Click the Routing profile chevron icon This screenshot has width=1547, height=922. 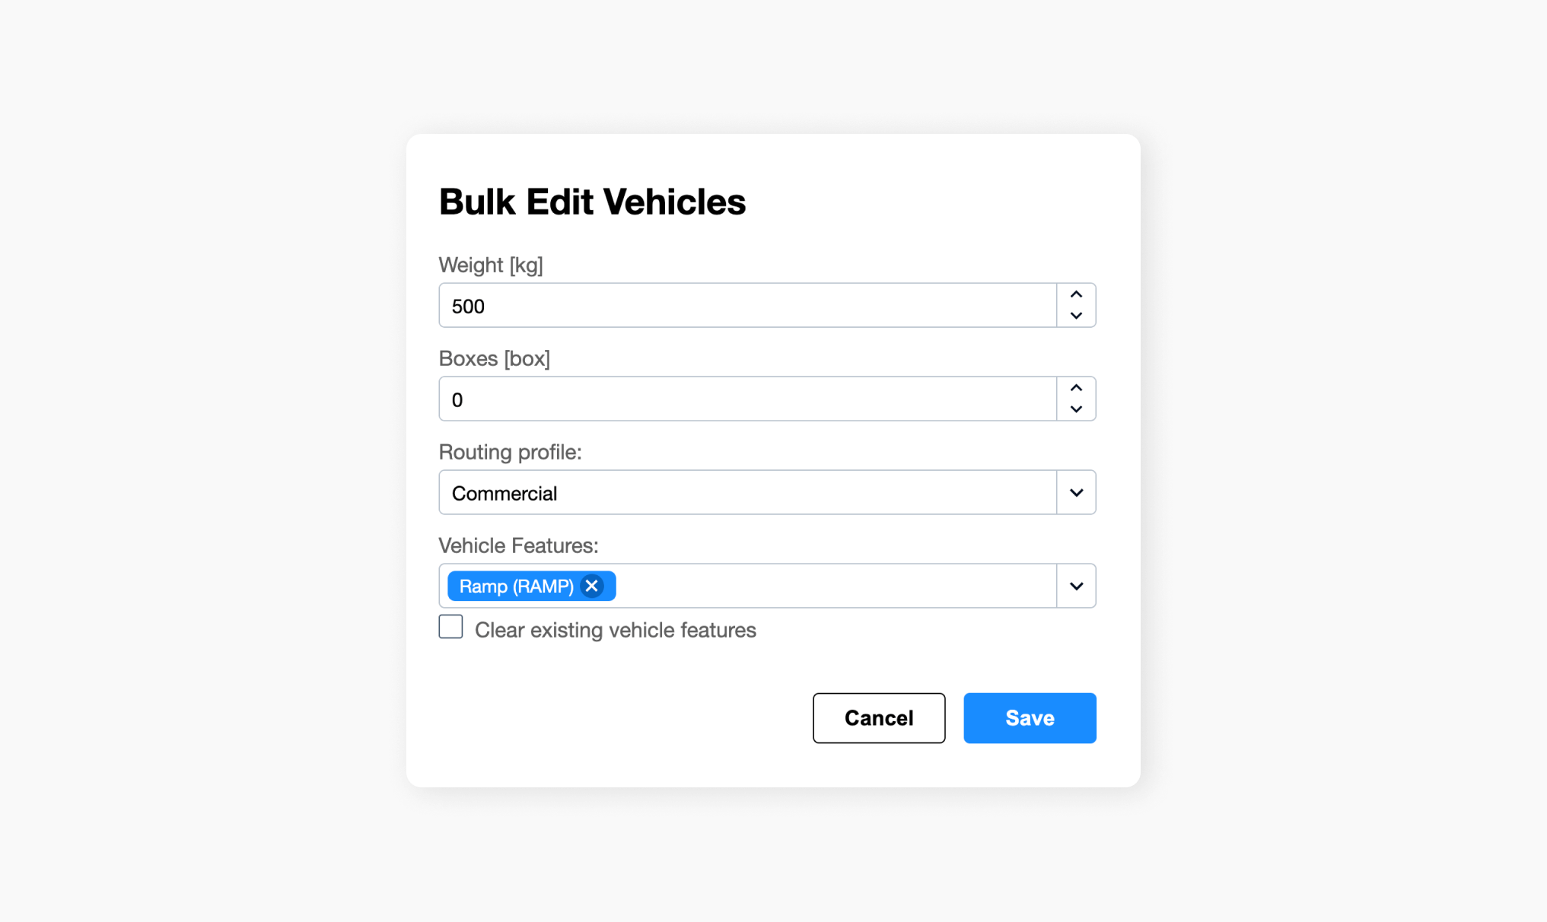1075,492
